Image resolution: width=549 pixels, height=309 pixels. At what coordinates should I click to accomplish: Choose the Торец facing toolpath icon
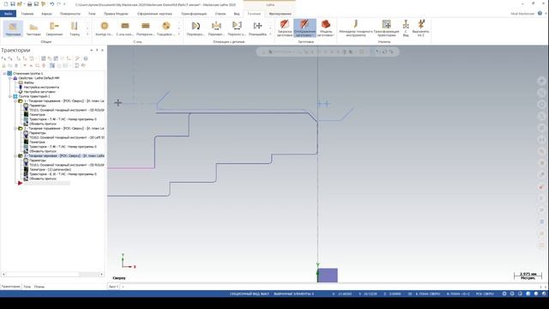click(75, 28)
